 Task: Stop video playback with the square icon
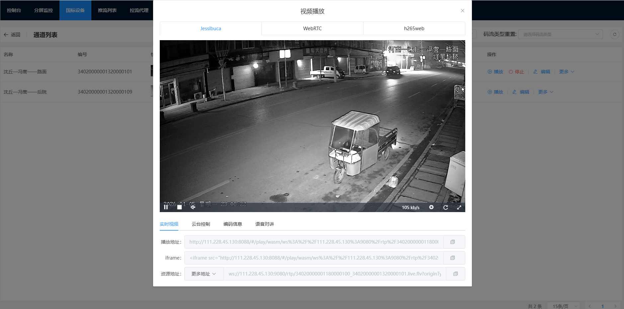click(x=179, y=207)
